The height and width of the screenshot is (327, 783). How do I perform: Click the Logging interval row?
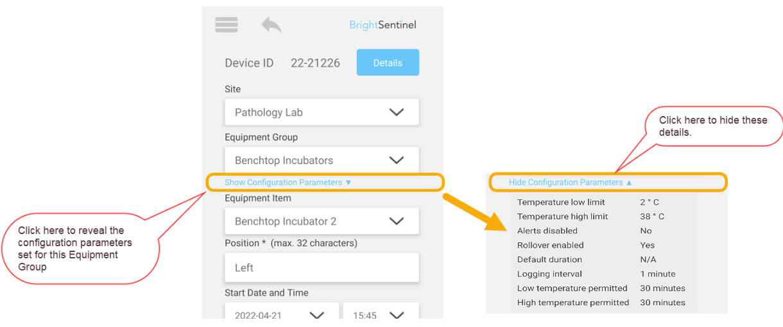coord(603,274)
